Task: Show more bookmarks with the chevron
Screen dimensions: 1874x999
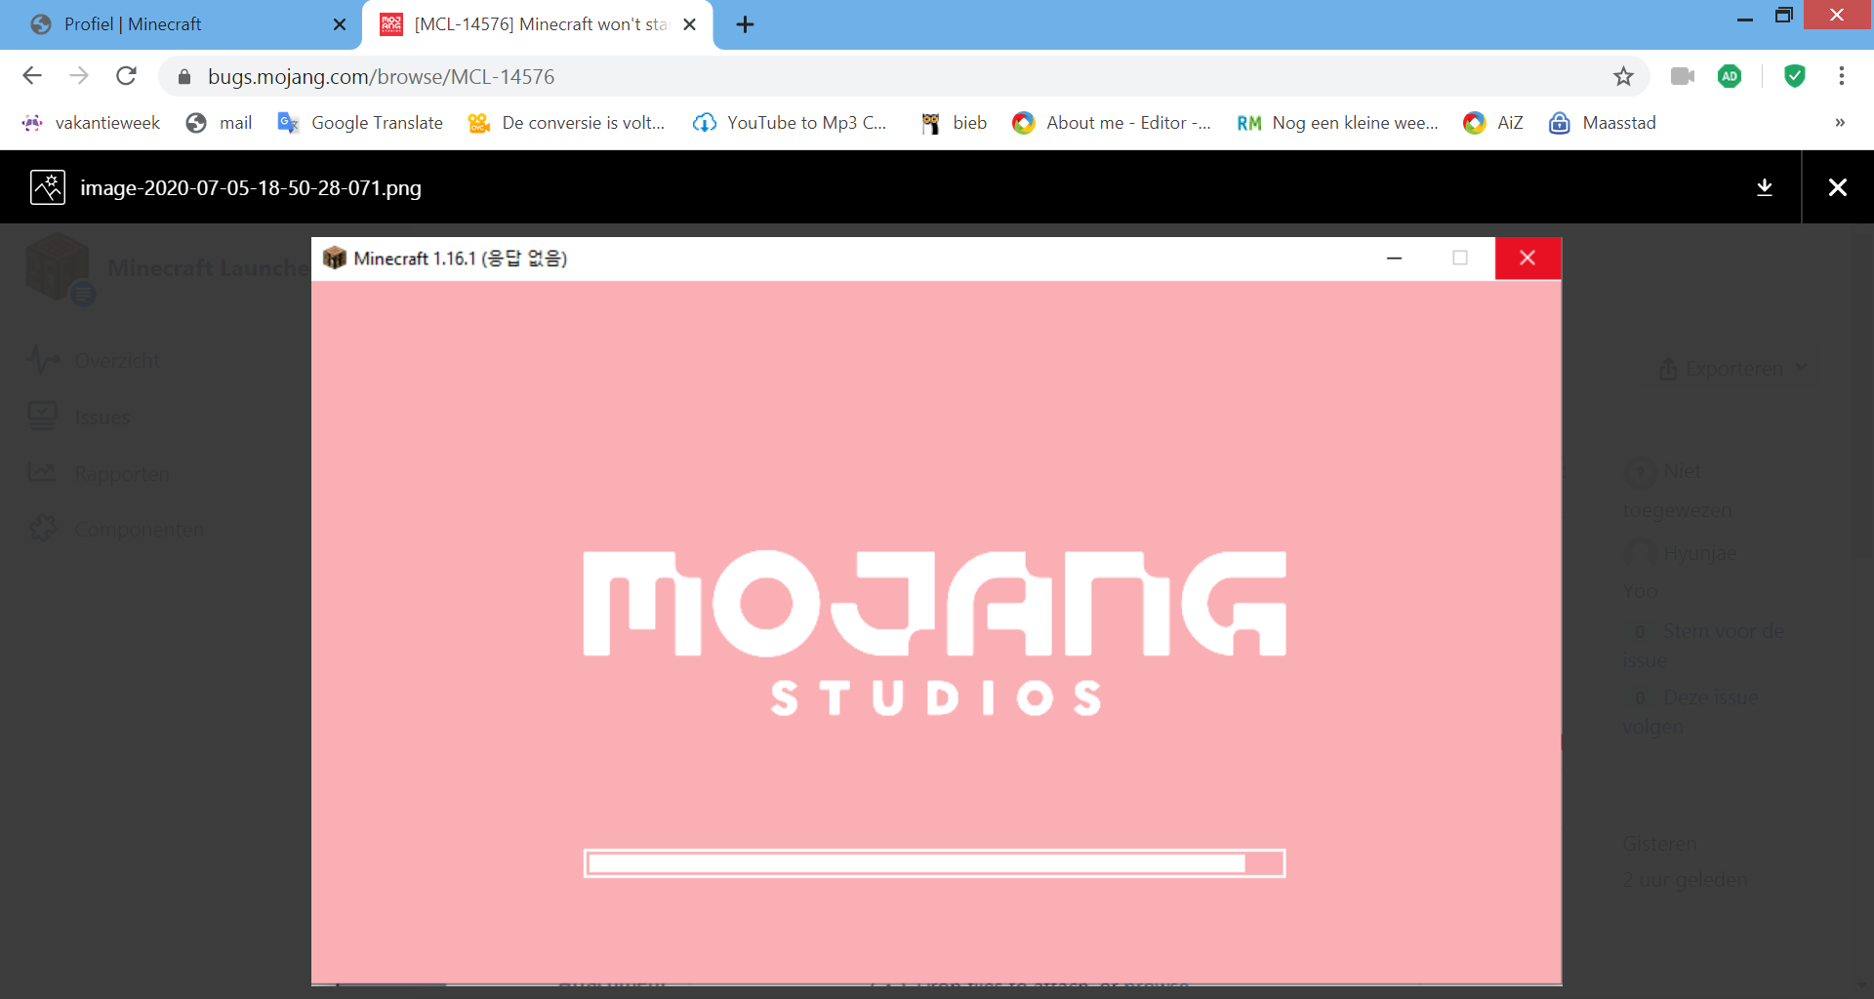Action: point(1840,123)
